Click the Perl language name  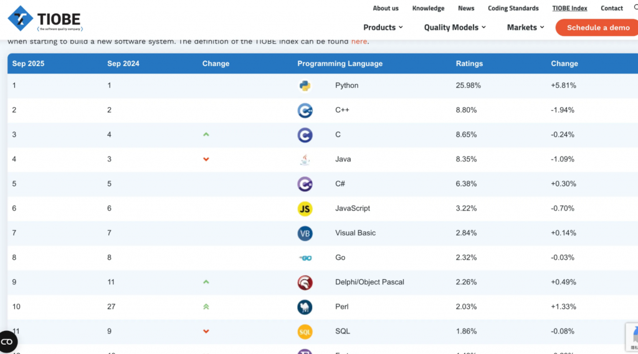pos(342,307)
